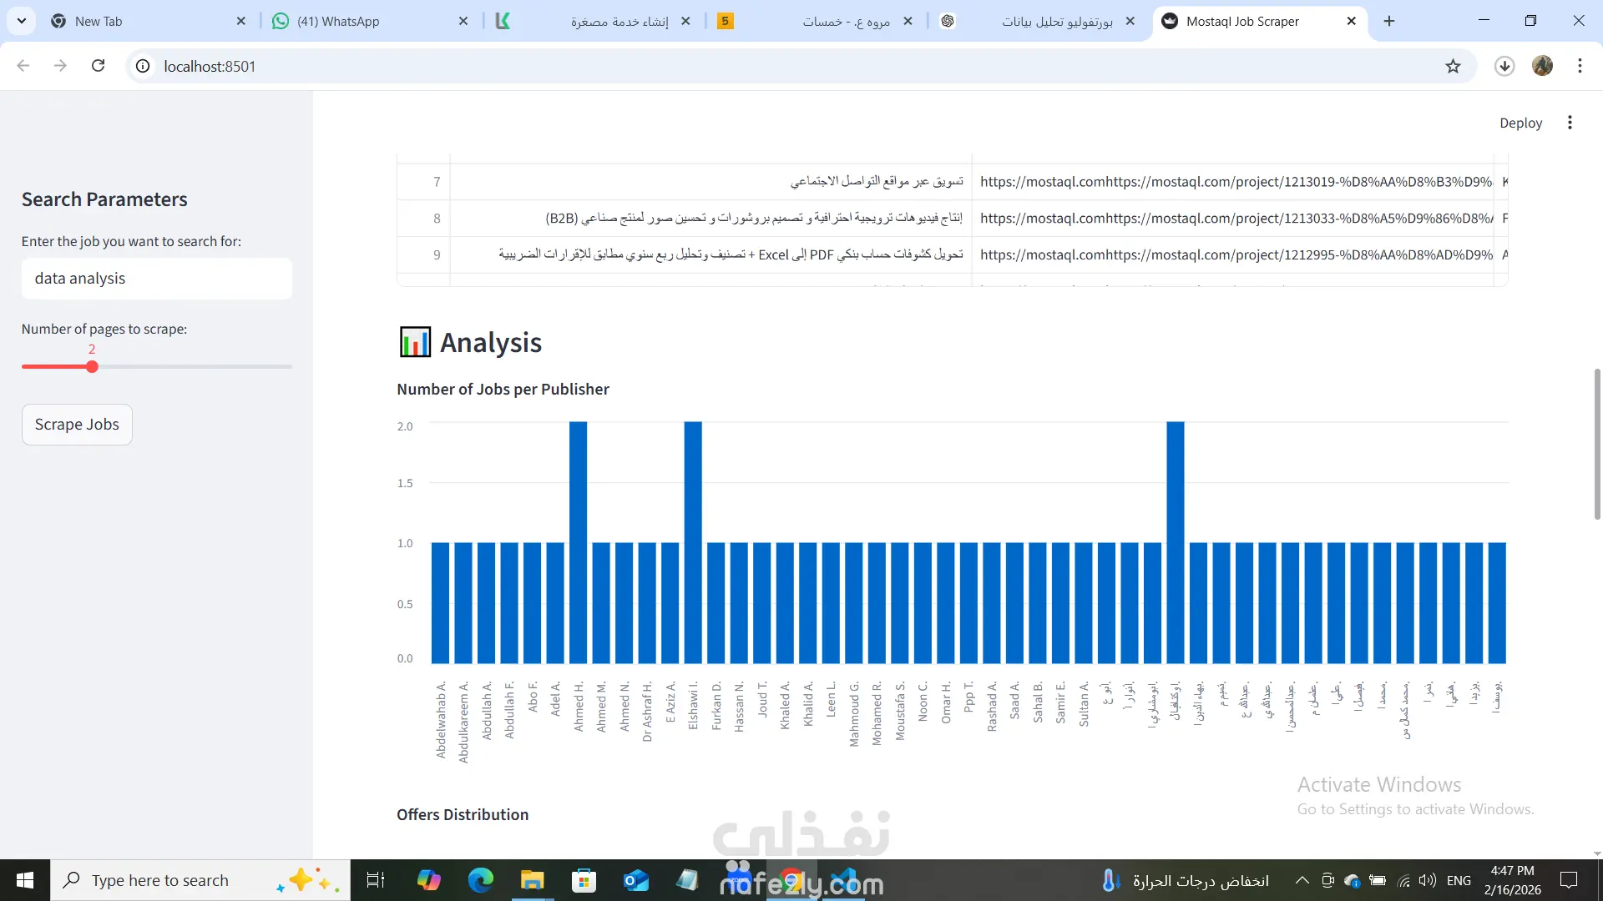Show hidden system tray icons
The image size is (1603, 901).
[x=1302, y=880]
